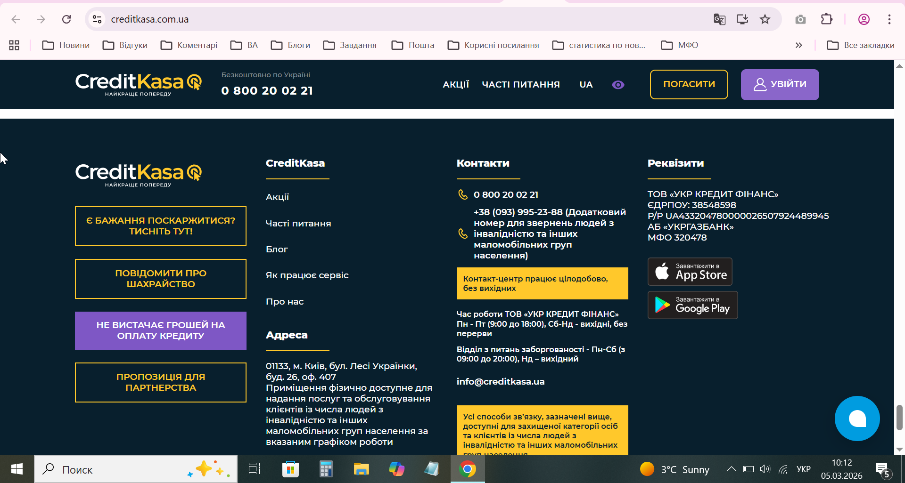Open the МФО bookmarks folder
The image size is (905, 483).
pyautogui.click(x=680, y=45)
